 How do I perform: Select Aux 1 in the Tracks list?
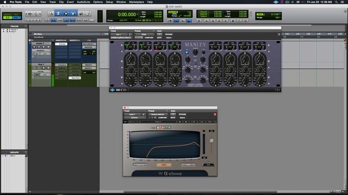13,31
